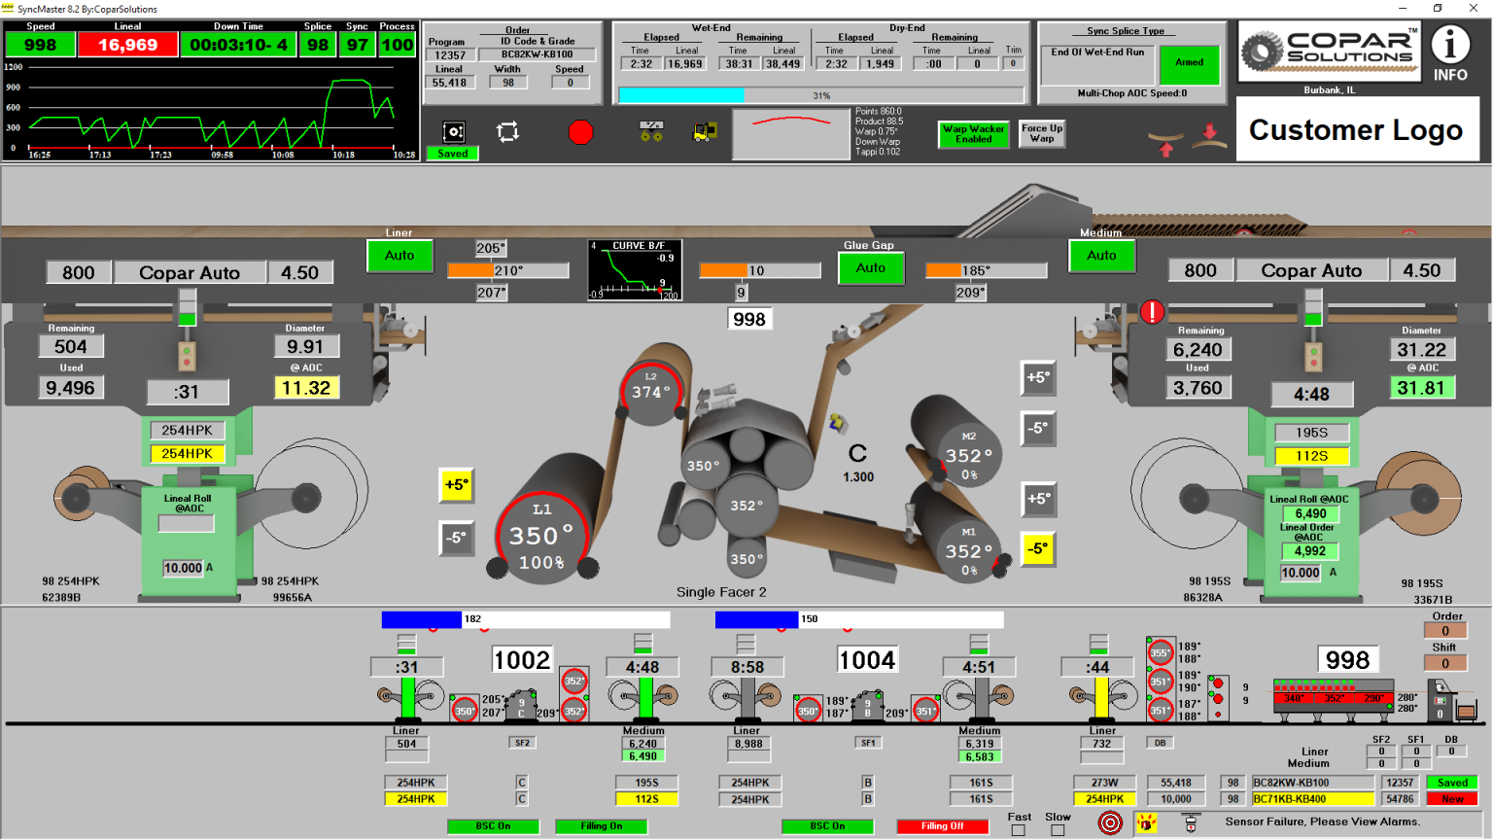Screen dimensions: 1493x840
Task: Click the up-warp red arrow icon
Action: pos(1166,144)
